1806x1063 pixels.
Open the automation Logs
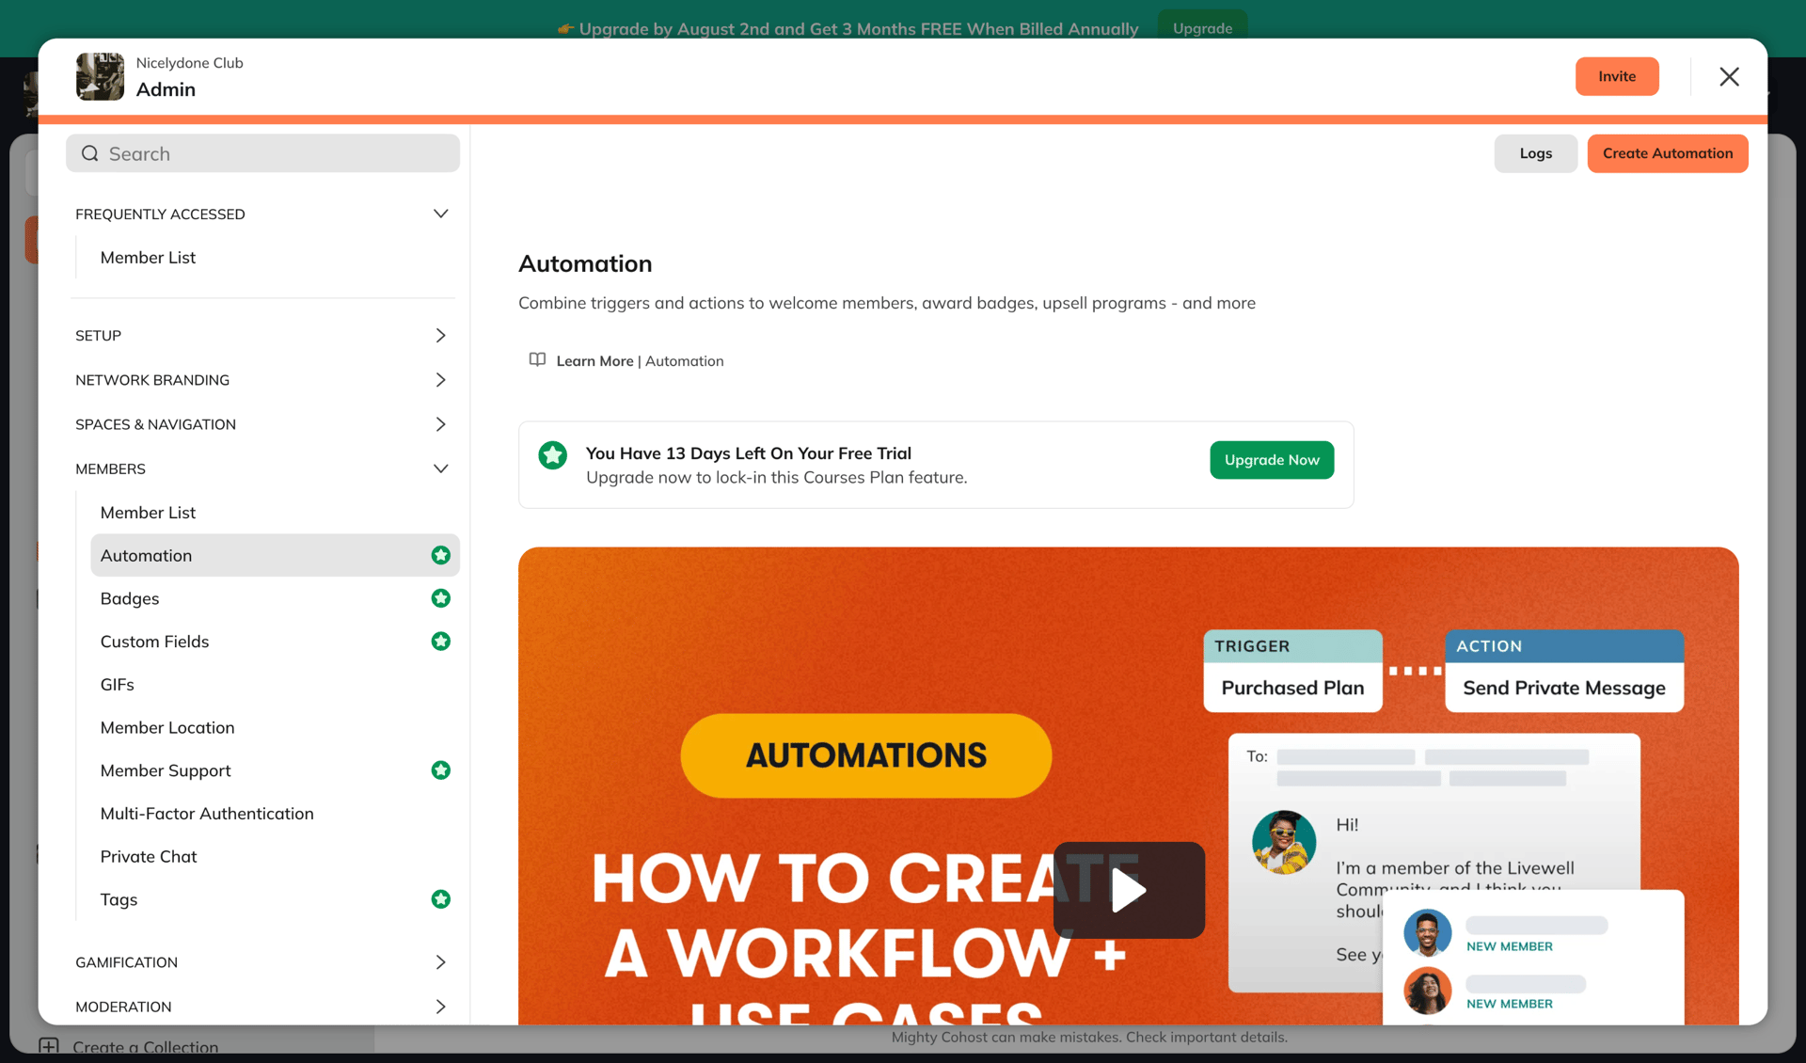(1535, 153)
